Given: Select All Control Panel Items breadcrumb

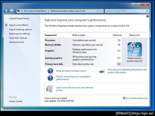Looking at the screenshot, I should (35, 11).
